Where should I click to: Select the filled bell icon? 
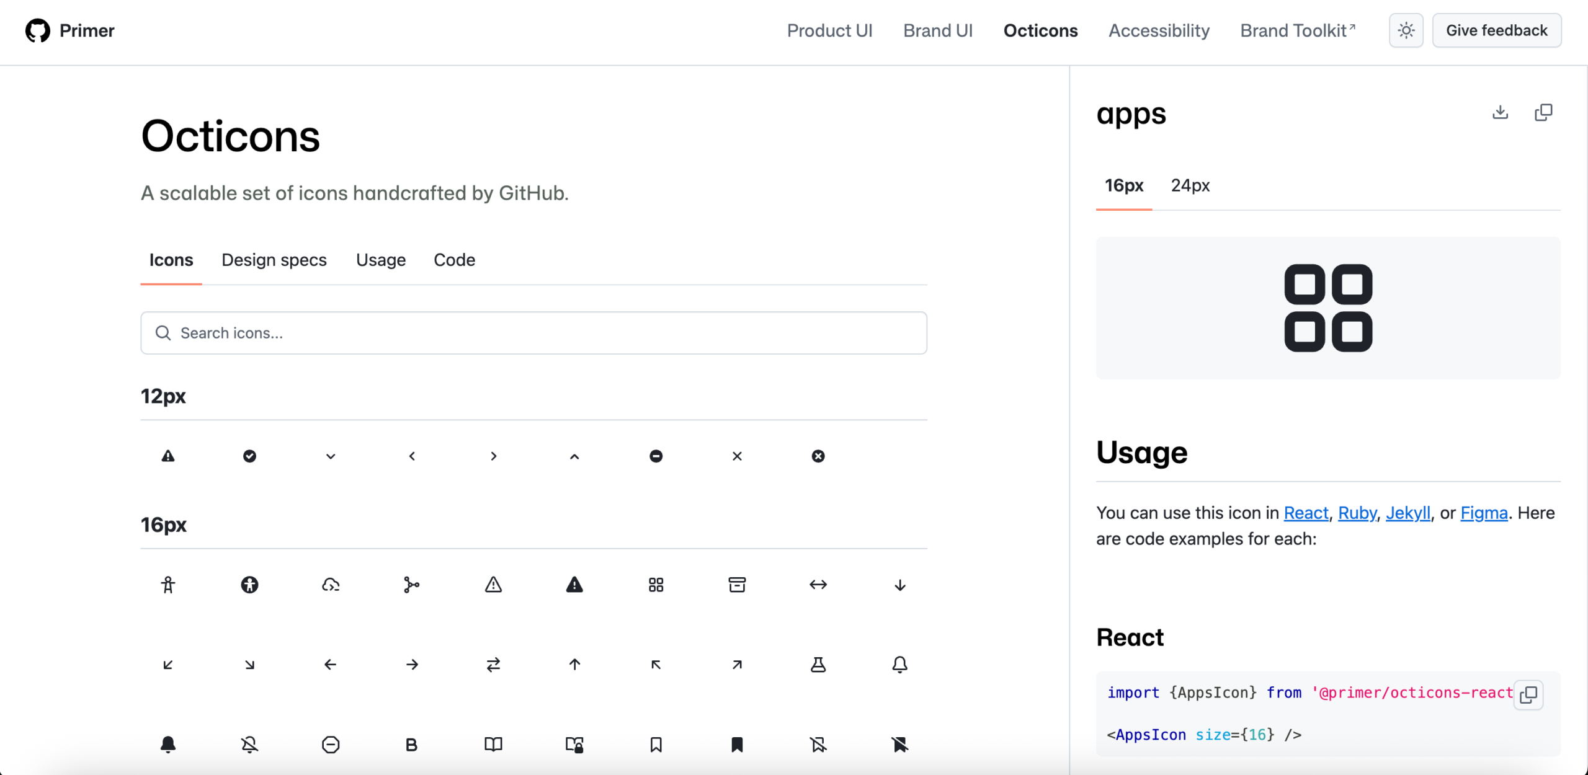pyautogui.click(x=168, y=744)
